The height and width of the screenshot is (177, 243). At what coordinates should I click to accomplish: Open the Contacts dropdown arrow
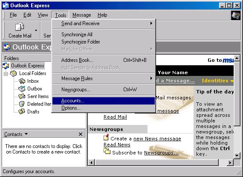pyautogui.click(x=26, y=134)
